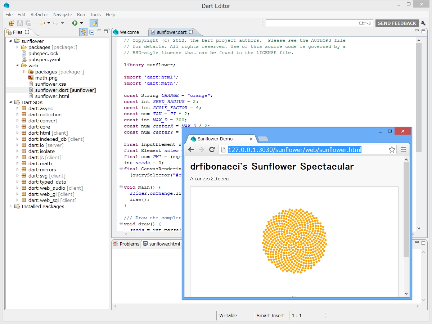Open the browser menu in the demo window
The height and width of the screenshot is (324, 432).
(403, 150)
